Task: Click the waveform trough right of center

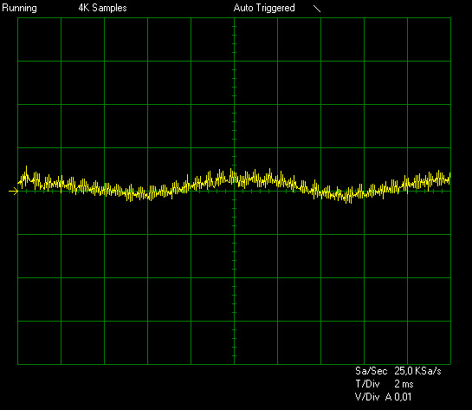Action: (x=349, y=198)
